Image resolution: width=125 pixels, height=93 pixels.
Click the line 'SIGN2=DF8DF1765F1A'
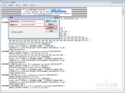click(17, 84)
